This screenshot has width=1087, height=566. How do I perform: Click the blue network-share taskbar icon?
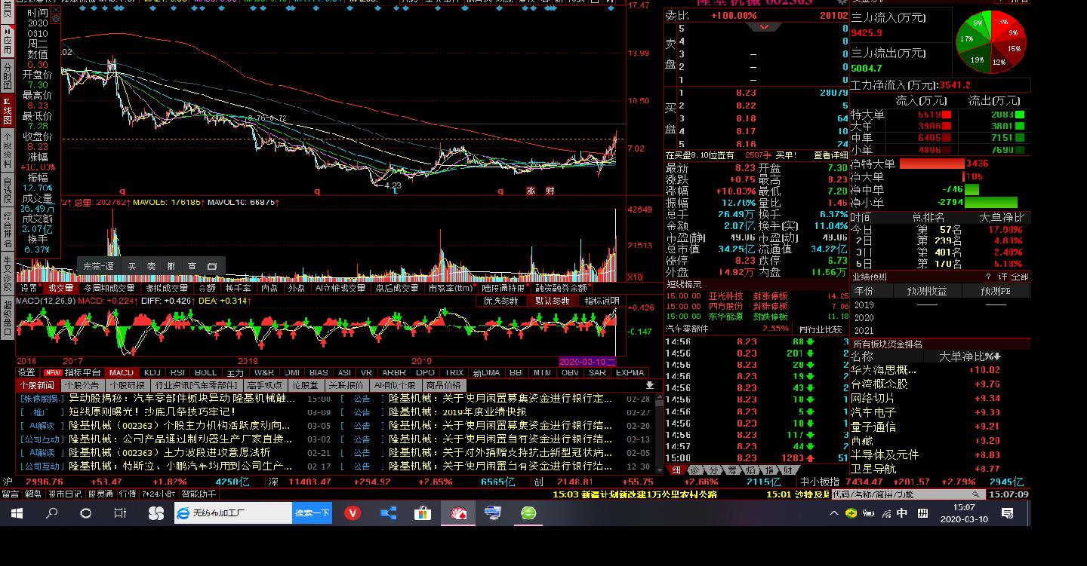pos(388,513)
